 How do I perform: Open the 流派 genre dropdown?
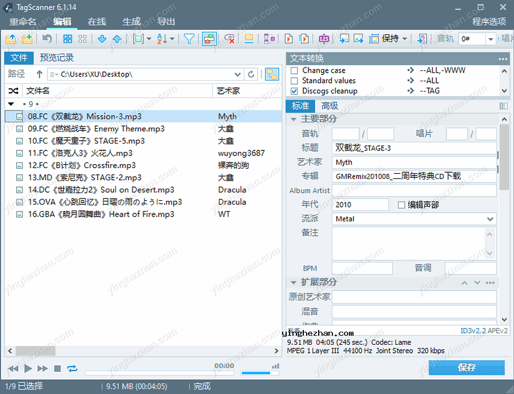click(490, 219)
